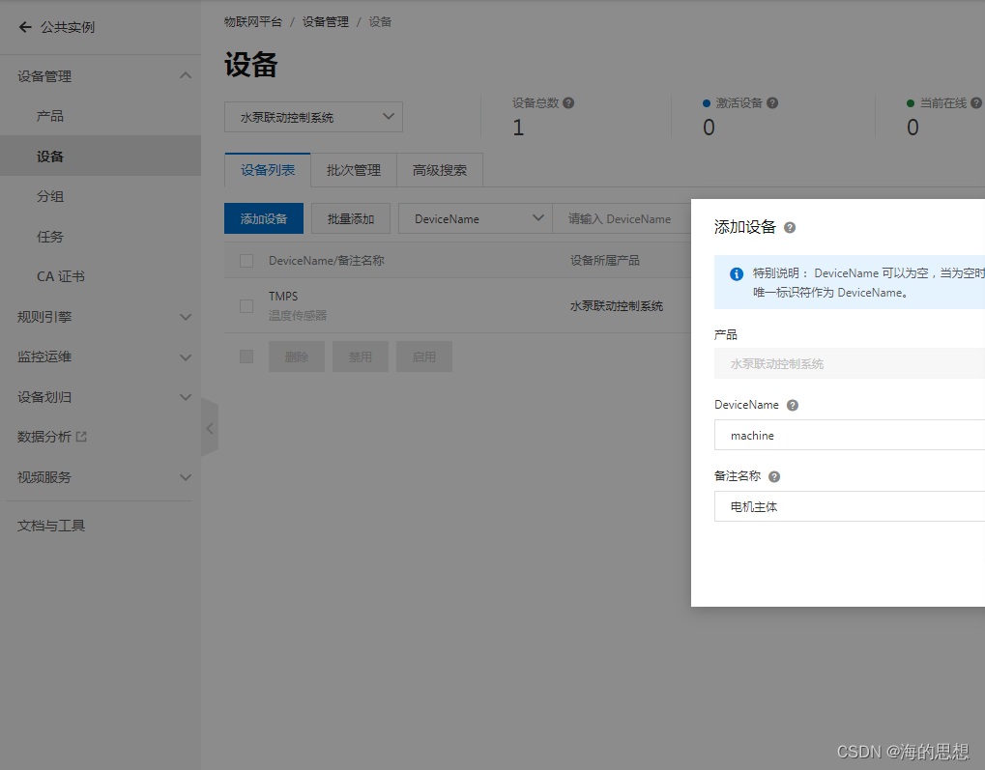Click 水泵联动控制系统 in the TMPS row
Screen dimensions: 985x770
[x=617, y=306]
